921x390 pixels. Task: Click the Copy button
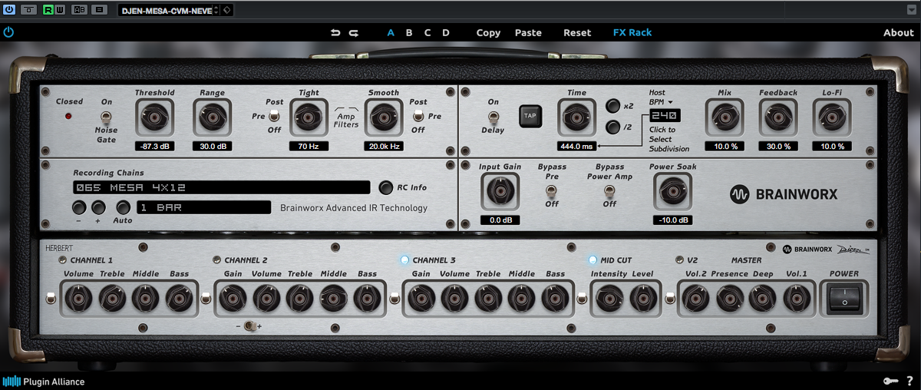pos(488,33)
